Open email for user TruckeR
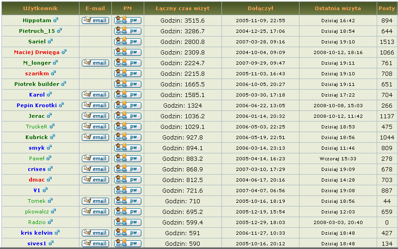 click(x=95, y=127)
